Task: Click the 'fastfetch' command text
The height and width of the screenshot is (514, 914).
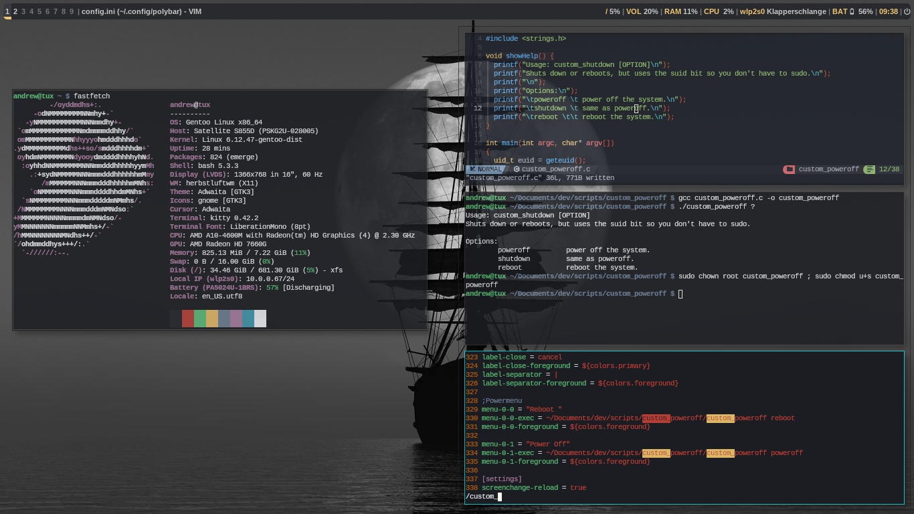Action: pos(92,96)
